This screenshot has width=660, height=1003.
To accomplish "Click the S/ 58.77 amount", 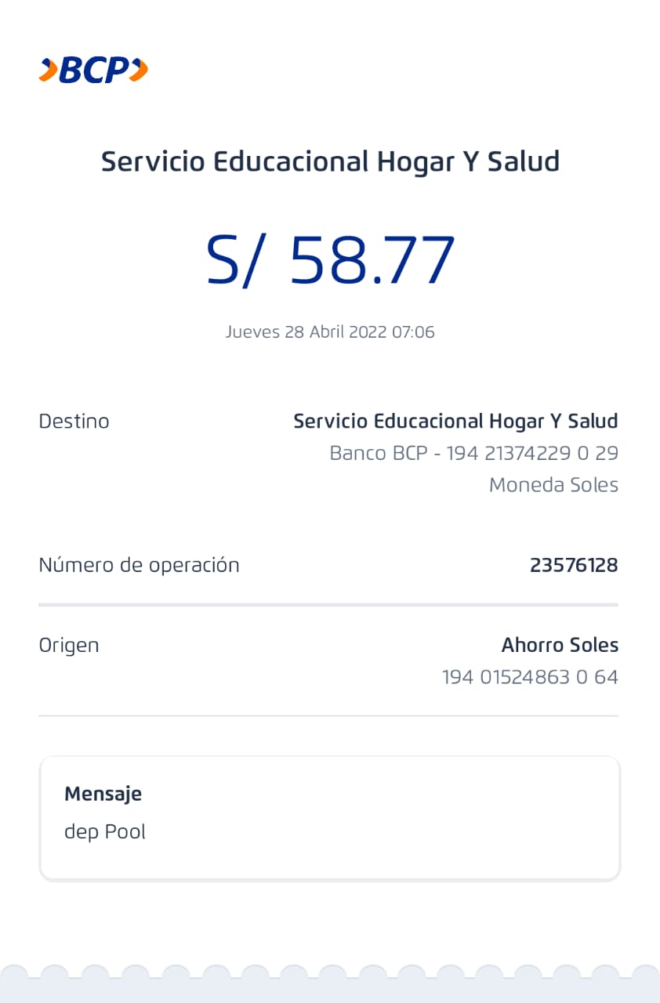I will coord(330,260).
